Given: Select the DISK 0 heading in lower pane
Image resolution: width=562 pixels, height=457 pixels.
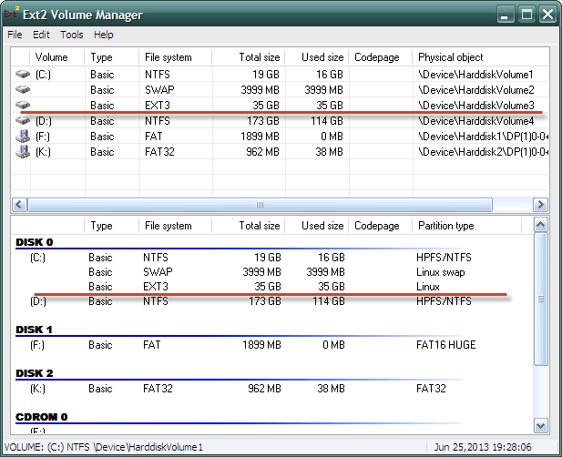Looking at the screenshot, I should 35,243.
